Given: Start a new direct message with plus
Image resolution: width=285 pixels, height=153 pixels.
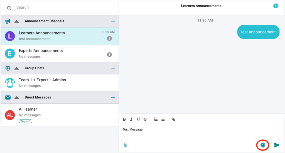Looking at the screenshot, I should tap(113, 98).
